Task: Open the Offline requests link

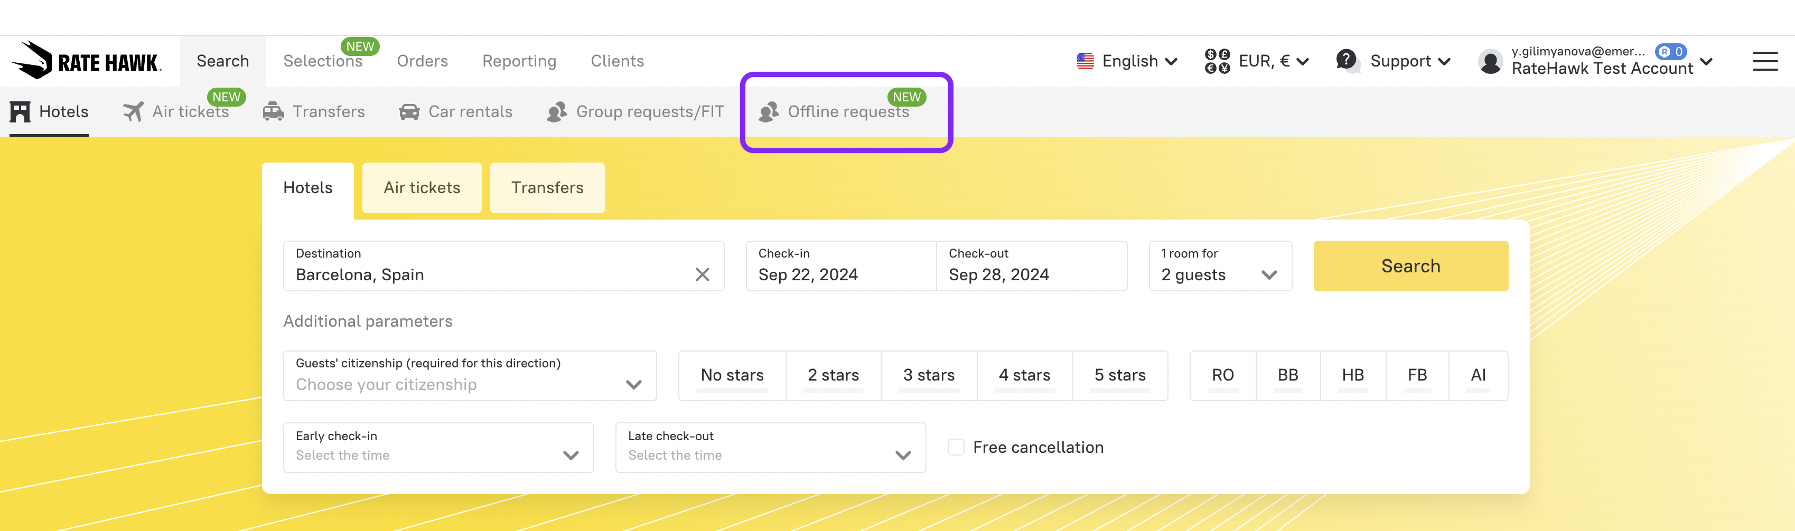Action: click(x=847, y=112)
